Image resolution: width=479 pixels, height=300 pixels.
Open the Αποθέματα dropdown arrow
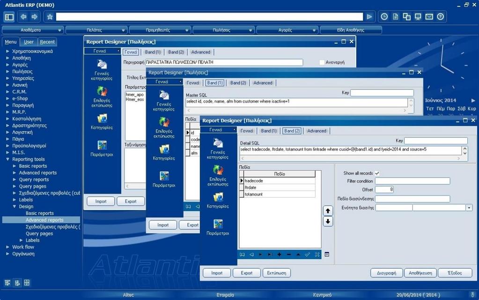[59, 30]
